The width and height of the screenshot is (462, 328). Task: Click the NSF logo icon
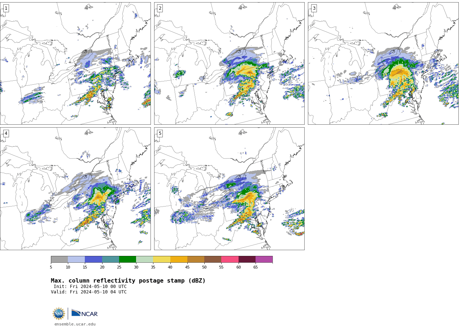58,314
